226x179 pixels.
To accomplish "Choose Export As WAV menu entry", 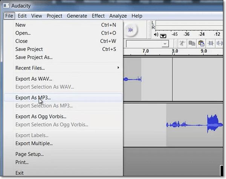I will pos(34,79).
